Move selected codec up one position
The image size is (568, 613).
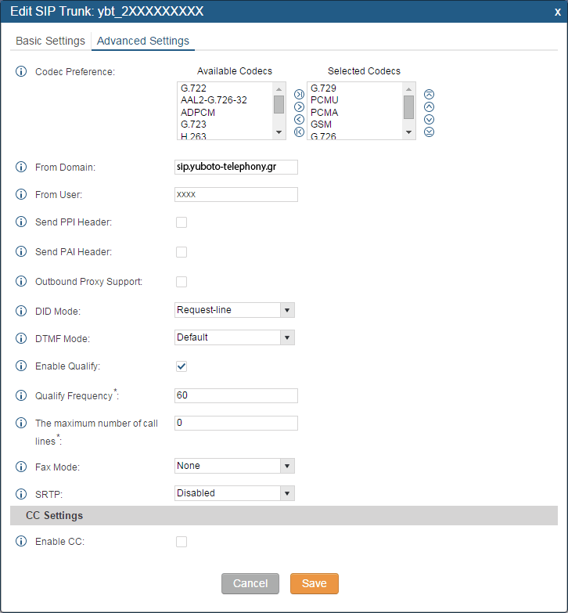point(429,106)
